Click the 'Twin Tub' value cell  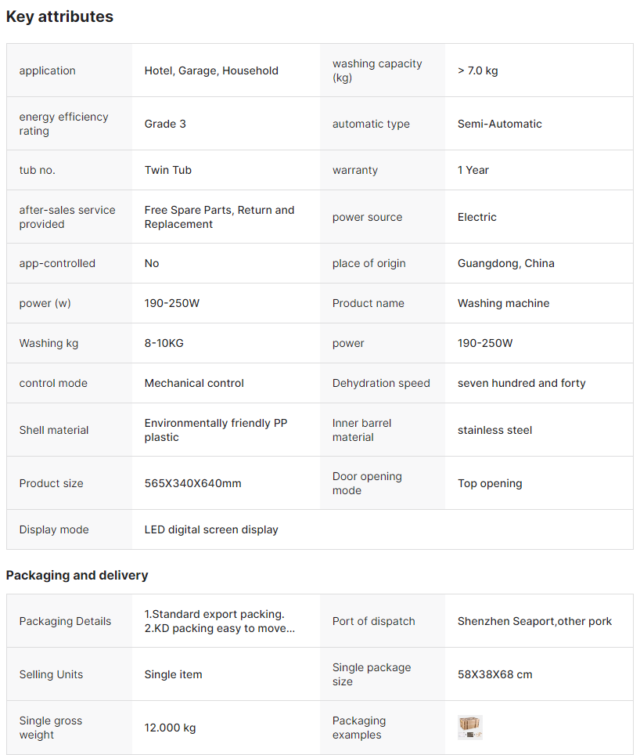(x=167, y=170)
